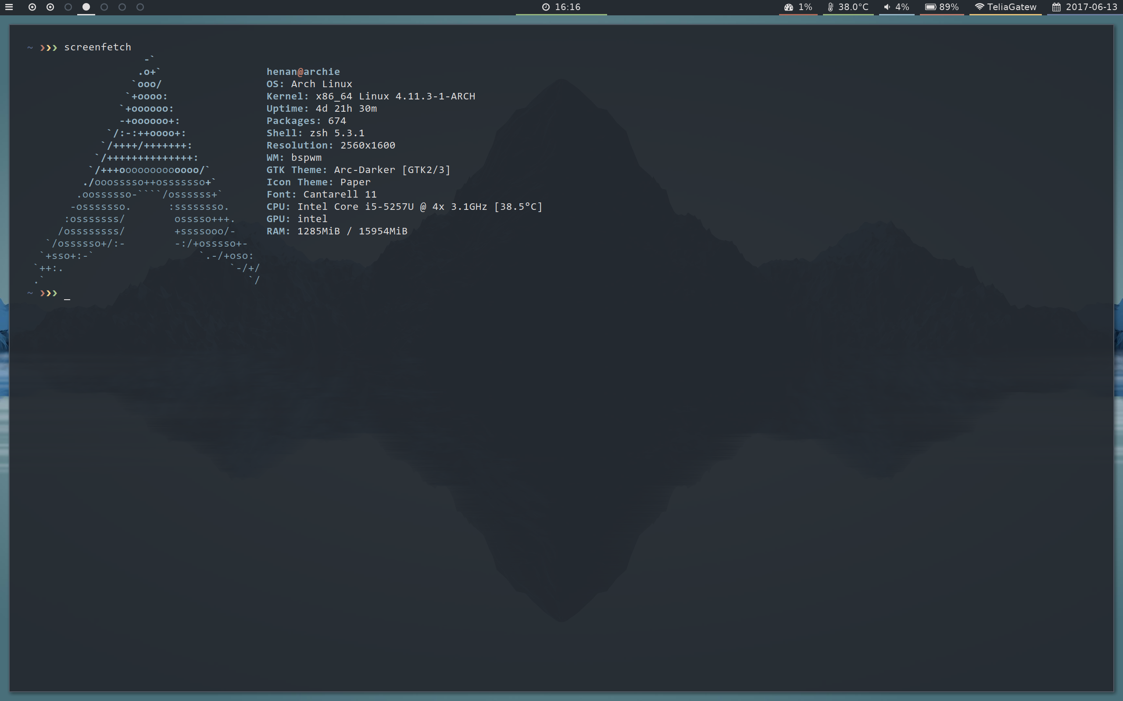
Task: Click the TeliaGatew network name
Action: tap(1012, 7)
